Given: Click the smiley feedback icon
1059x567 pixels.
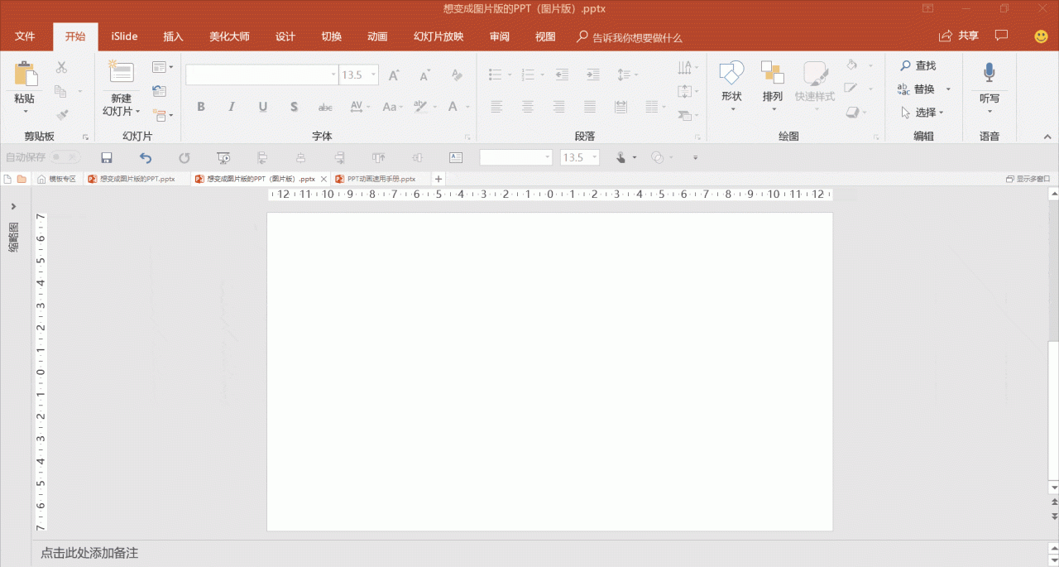Looking at the screenshot, I should point(1041,36).
